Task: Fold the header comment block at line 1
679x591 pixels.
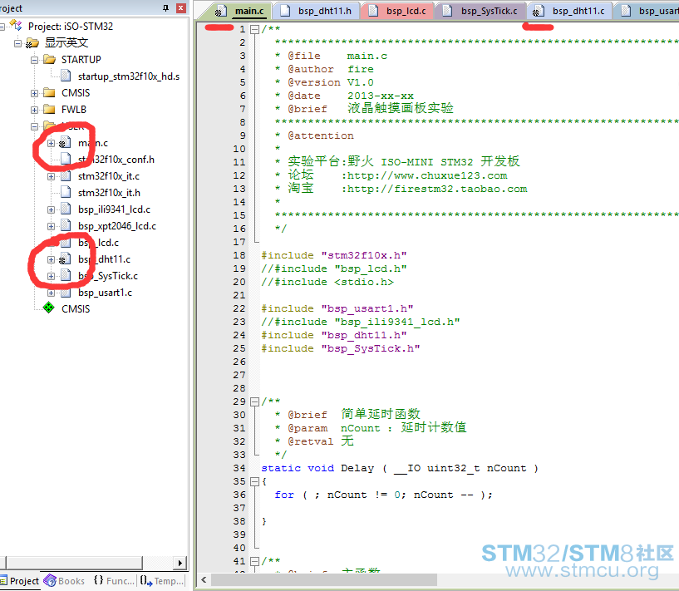Action: 255,29
